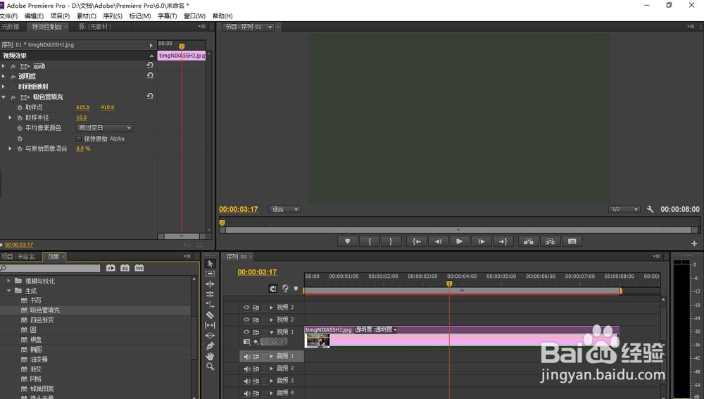Image resolution: width=704 pixels, height=399 pixels.
Task: Select the 四色渐变 effect
Action: click(x=42, y=320)
